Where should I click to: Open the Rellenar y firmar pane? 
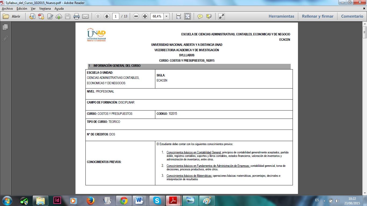[x=318, y=16]
